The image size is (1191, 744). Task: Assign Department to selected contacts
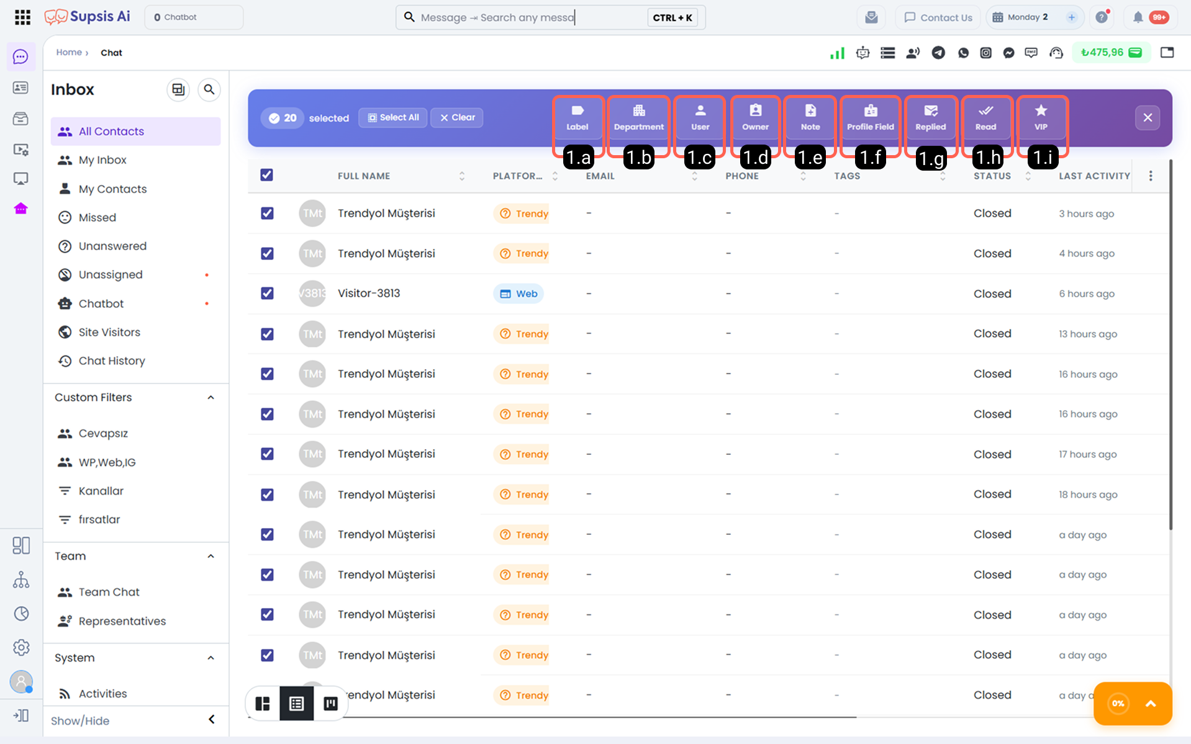pos(638,118)
